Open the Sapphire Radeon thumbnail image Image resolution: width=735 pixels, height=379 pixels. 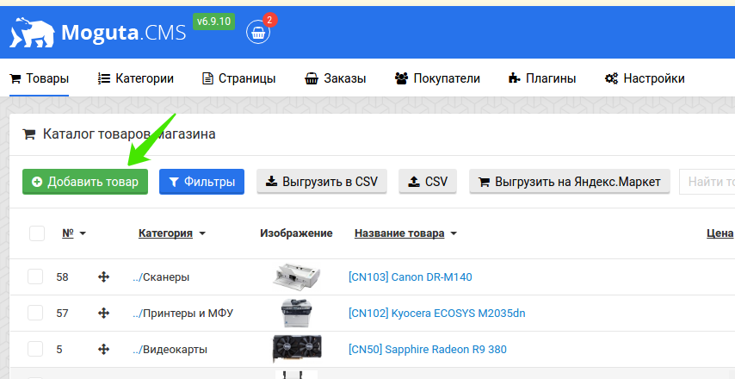297,349
